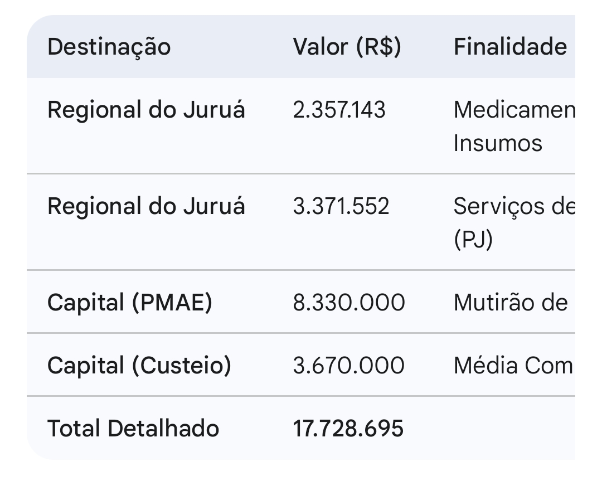Viewport: 602px width, 481px height.
Task: Select the value 3.670.000
Action: pos(349,366)
